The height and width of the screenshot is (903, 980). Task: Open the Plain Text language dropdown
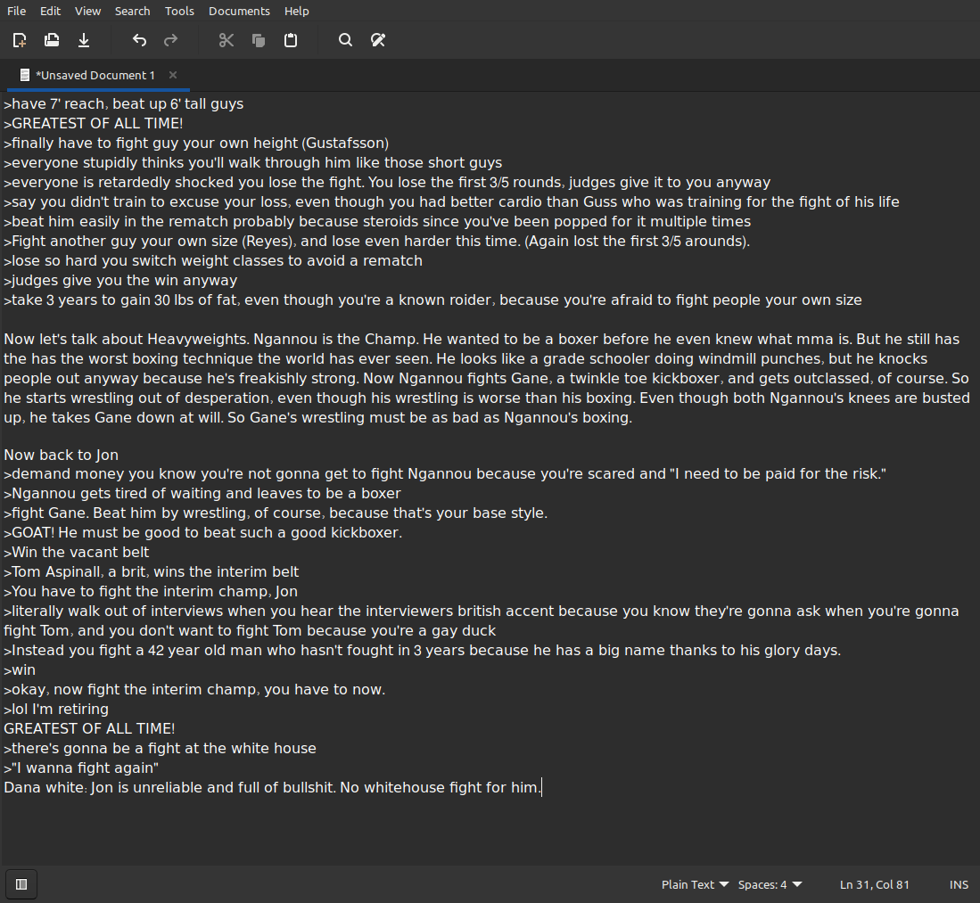click(x=695, y=884)
